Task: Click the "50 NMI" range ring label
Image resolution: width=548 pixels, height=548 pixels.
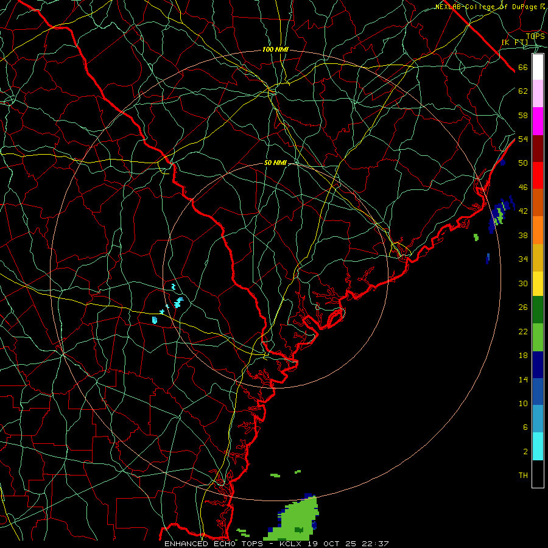Action: 275,163
